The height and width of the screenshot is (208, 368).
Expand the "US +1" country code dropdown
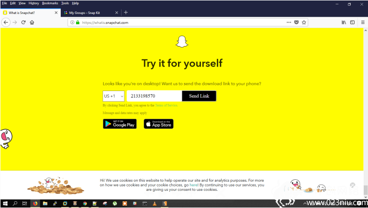[113, 96]
